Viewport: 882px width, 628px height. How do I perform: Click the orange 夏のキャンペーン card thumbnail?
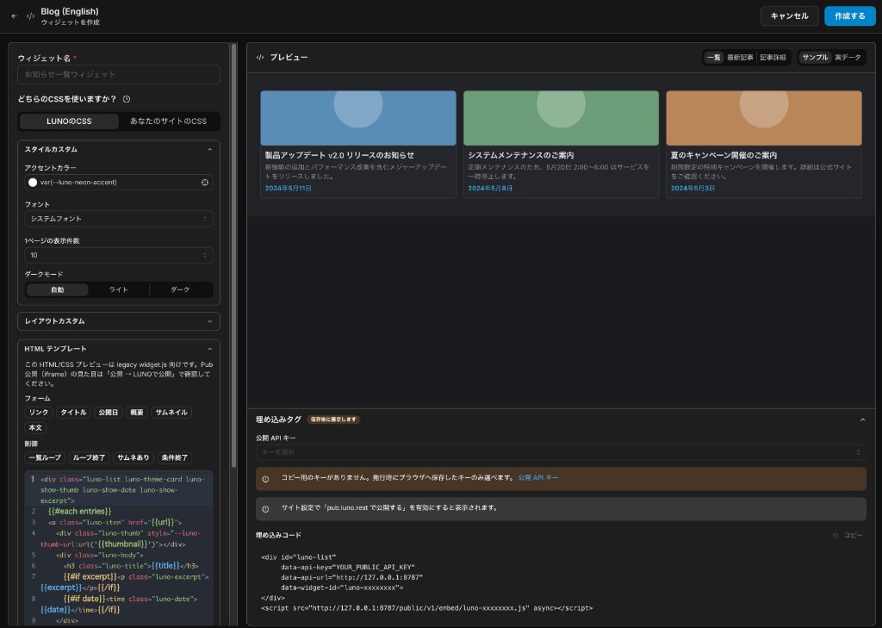(x=764, y=118)
